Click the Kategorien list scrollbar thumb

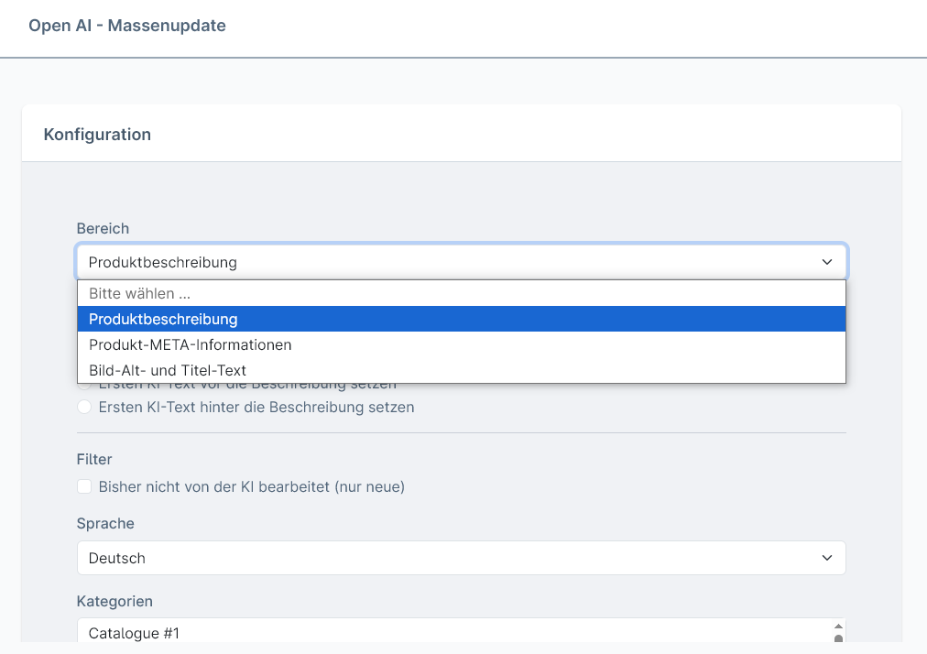[838, 638]
